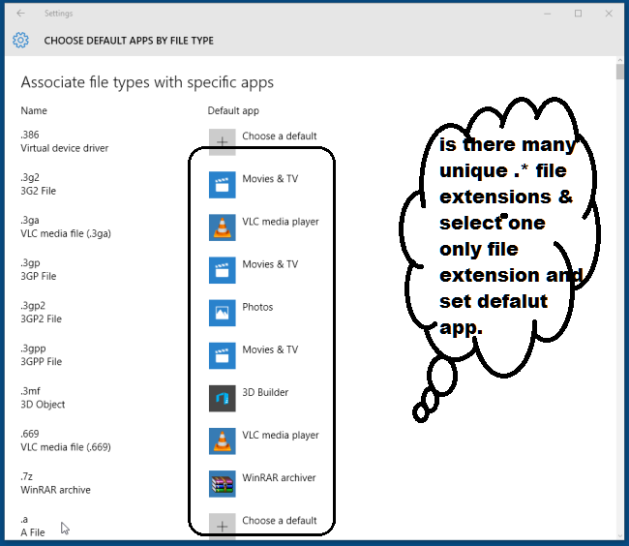Select the .3mf 3D Object entry
Image resolution: width=629 pixels, height=546 pixels.
(x=43, y=398)
